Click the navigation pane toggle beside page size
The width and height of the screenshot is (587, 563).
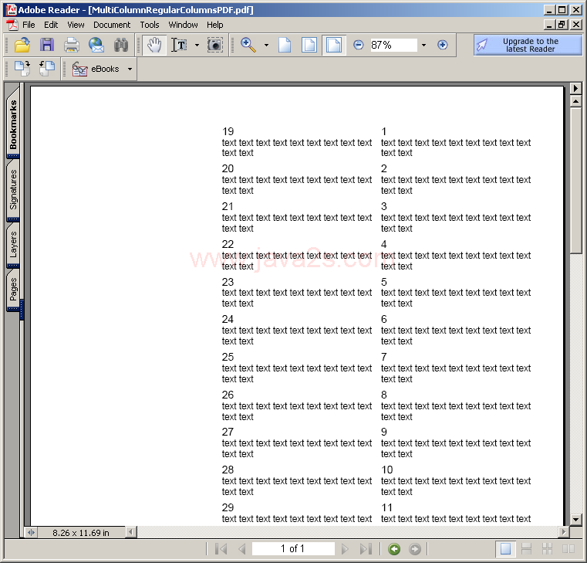pos(32,532)
